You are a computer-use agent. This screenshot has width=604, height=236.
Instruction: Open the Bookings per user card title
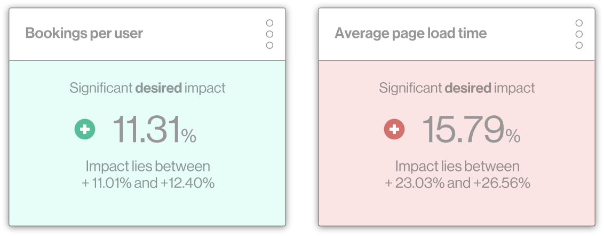click(84, 34)
